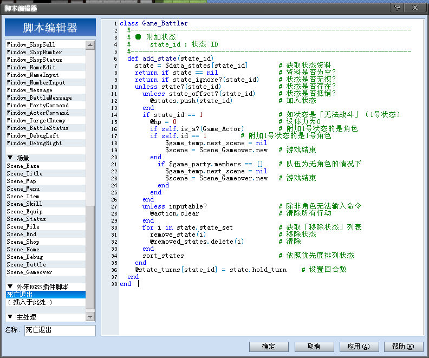Viewport: 429px width, 358px height.
Task: Open the Scene_Map script
Action: [x=45, y=181]
